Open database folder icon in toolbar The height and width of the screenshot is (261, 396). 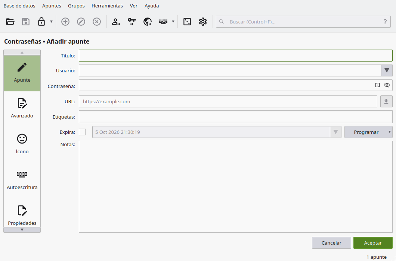pyautogui.click(x=10, y=22)
